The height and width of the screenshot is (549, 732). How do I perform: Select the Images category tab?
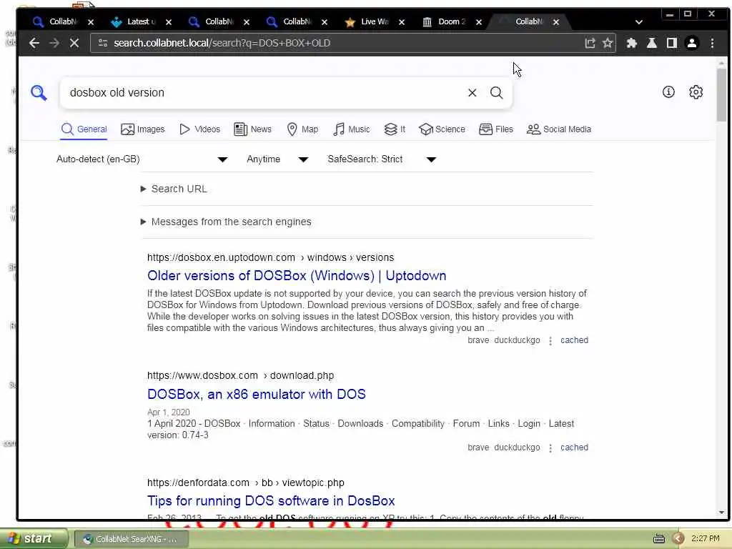click(x=143, y=129)
